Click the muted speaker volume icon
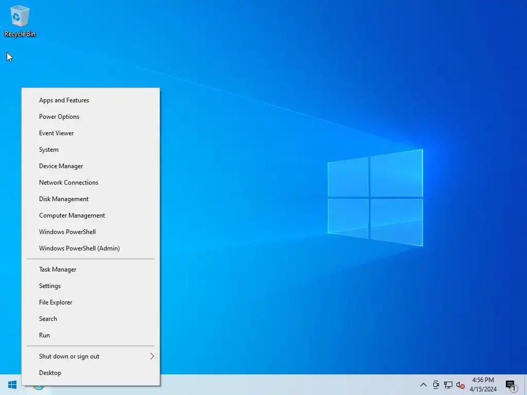Viewport: 527px width, 395px height. click(x=461, y=385)
